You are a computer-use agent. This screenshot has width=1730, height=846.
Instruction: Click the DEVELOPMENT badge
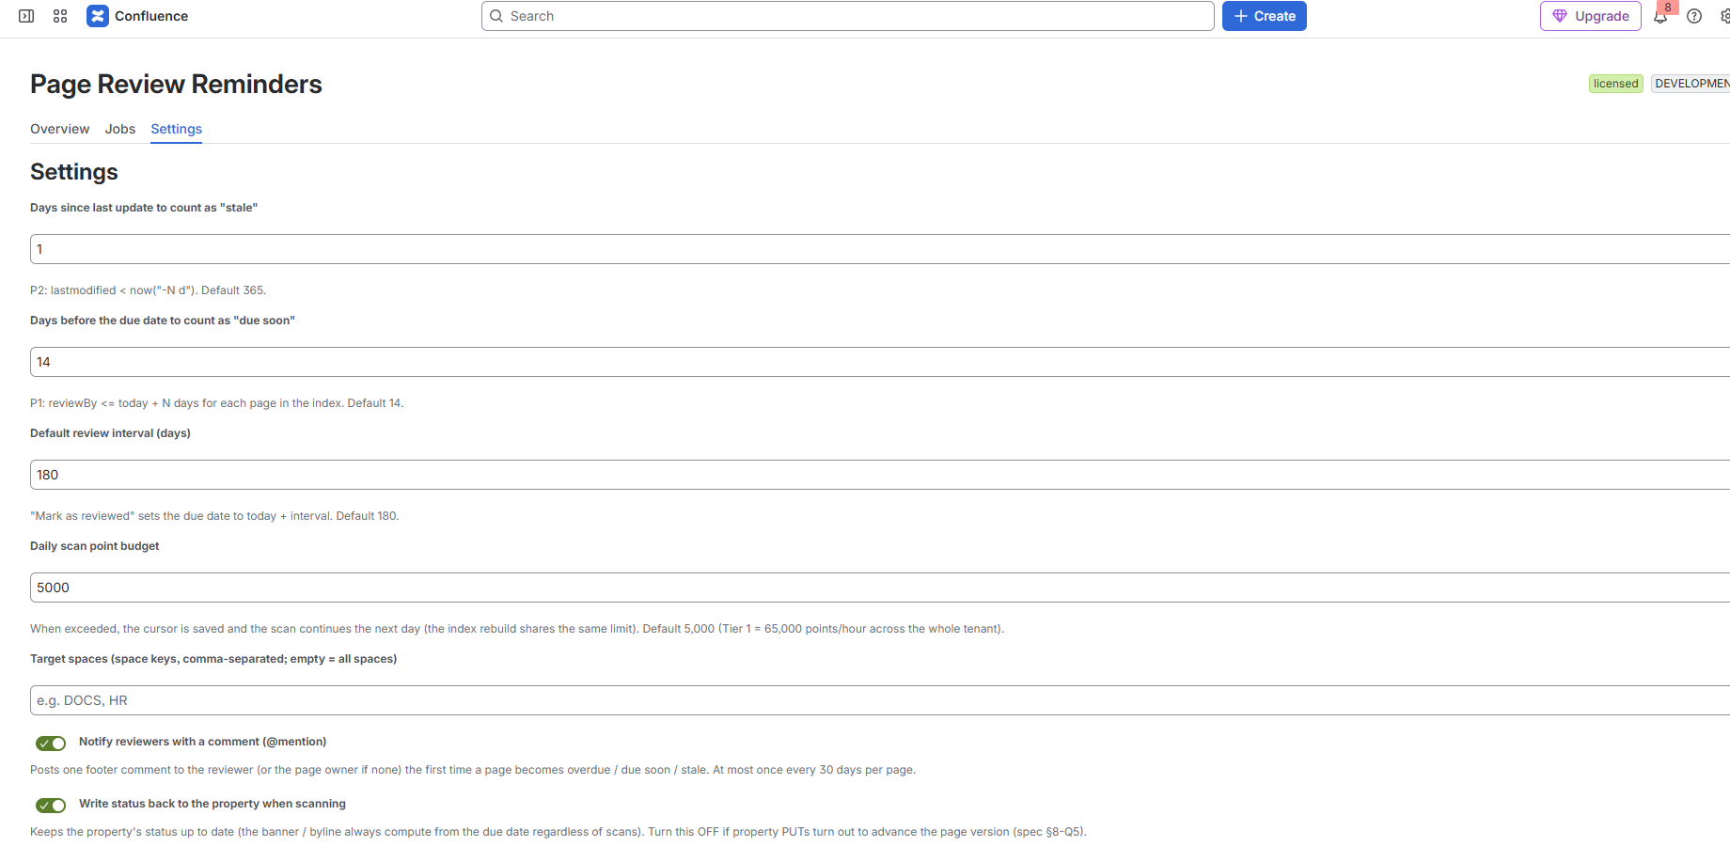pyautogui.click(x=1691, y=84)
